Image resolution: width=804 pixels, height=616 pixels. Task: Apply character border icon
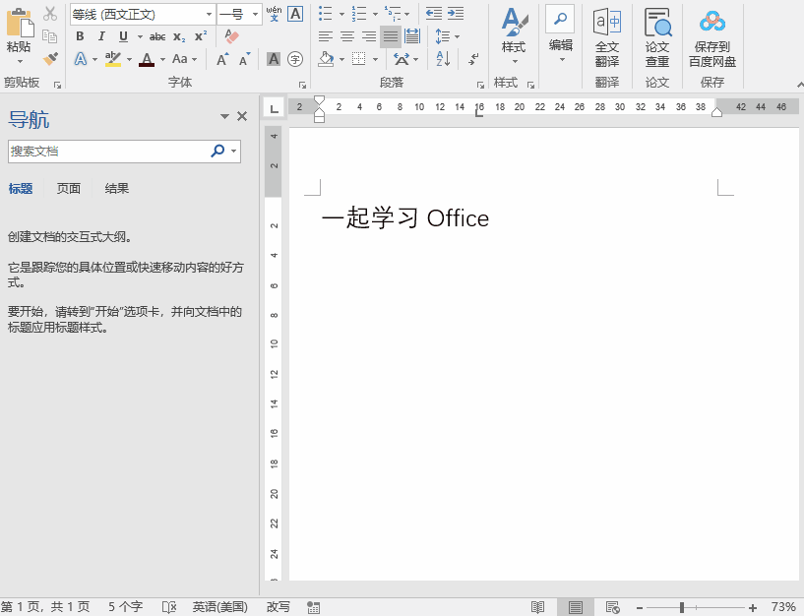(295, 14)
